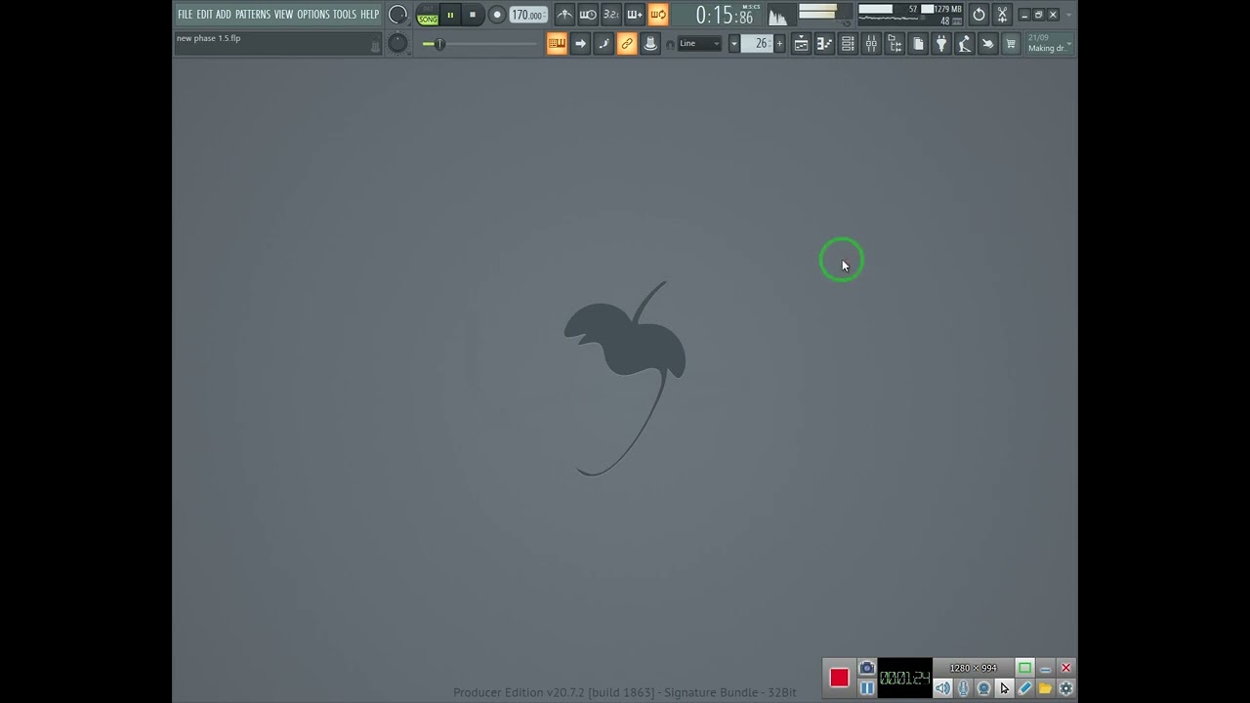The image size is (1250, 703).
Task: Click the pencil draw icon in recorder
Action: click(1024, 688)
